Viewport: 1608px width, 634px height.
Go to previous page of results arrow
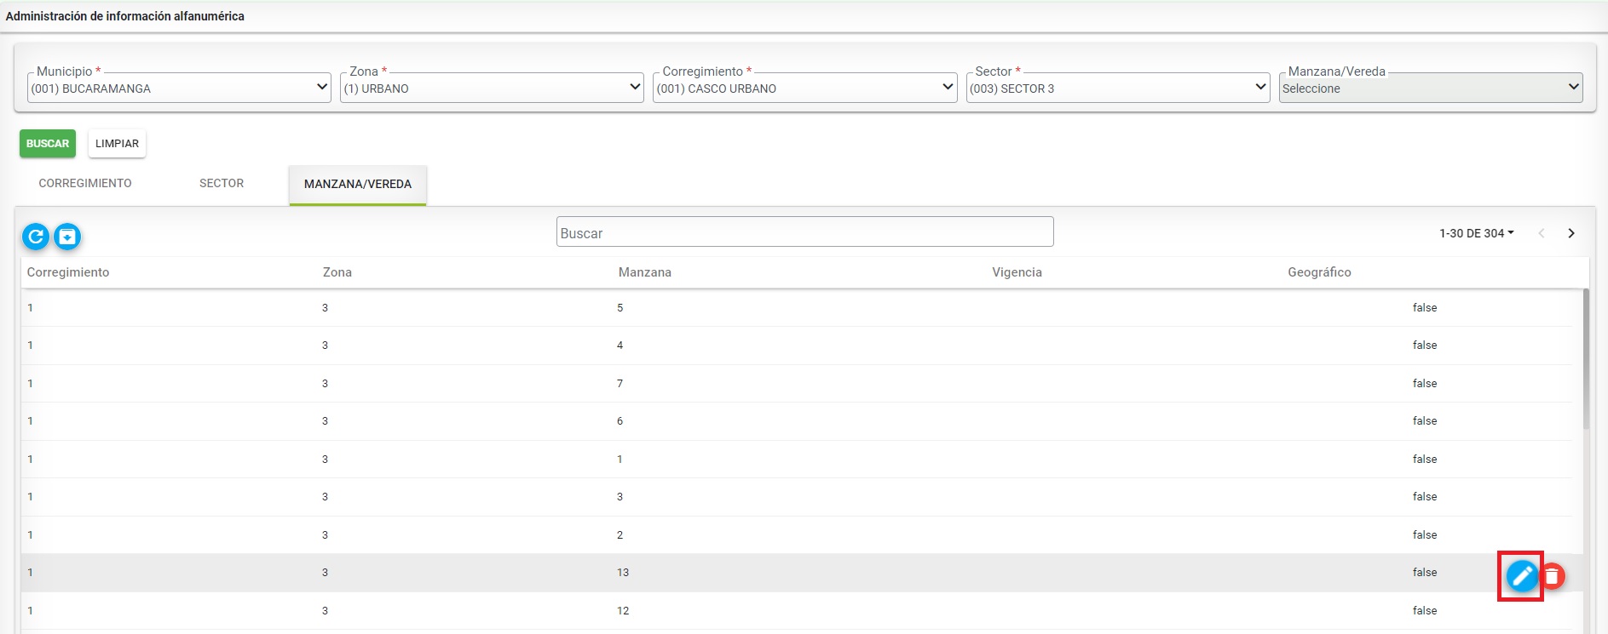click(x=1541, y=233)
